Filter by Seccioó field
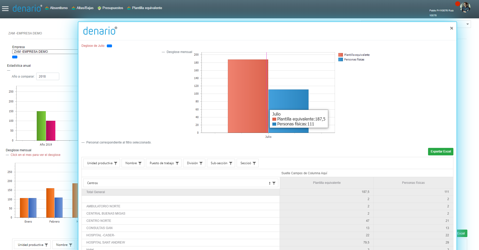479x250 pixels. click(x=248, y=163)
